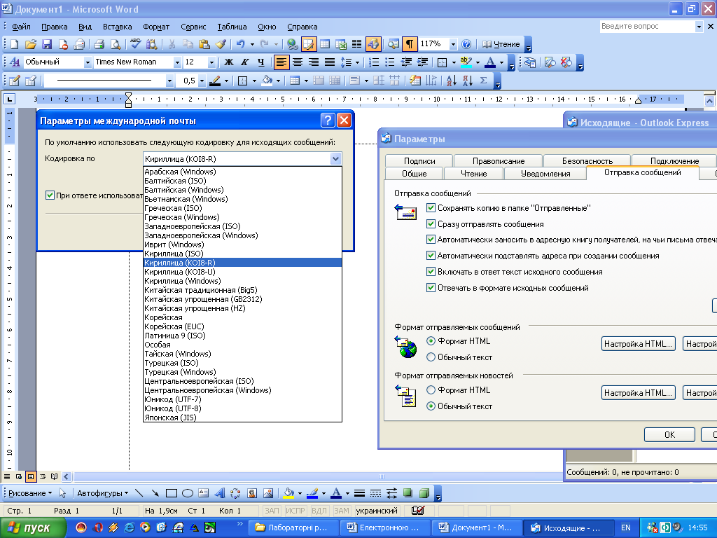Save the document with the floppy disk icon
Viewport: 717px width, 538px height.
click(47, 44)
